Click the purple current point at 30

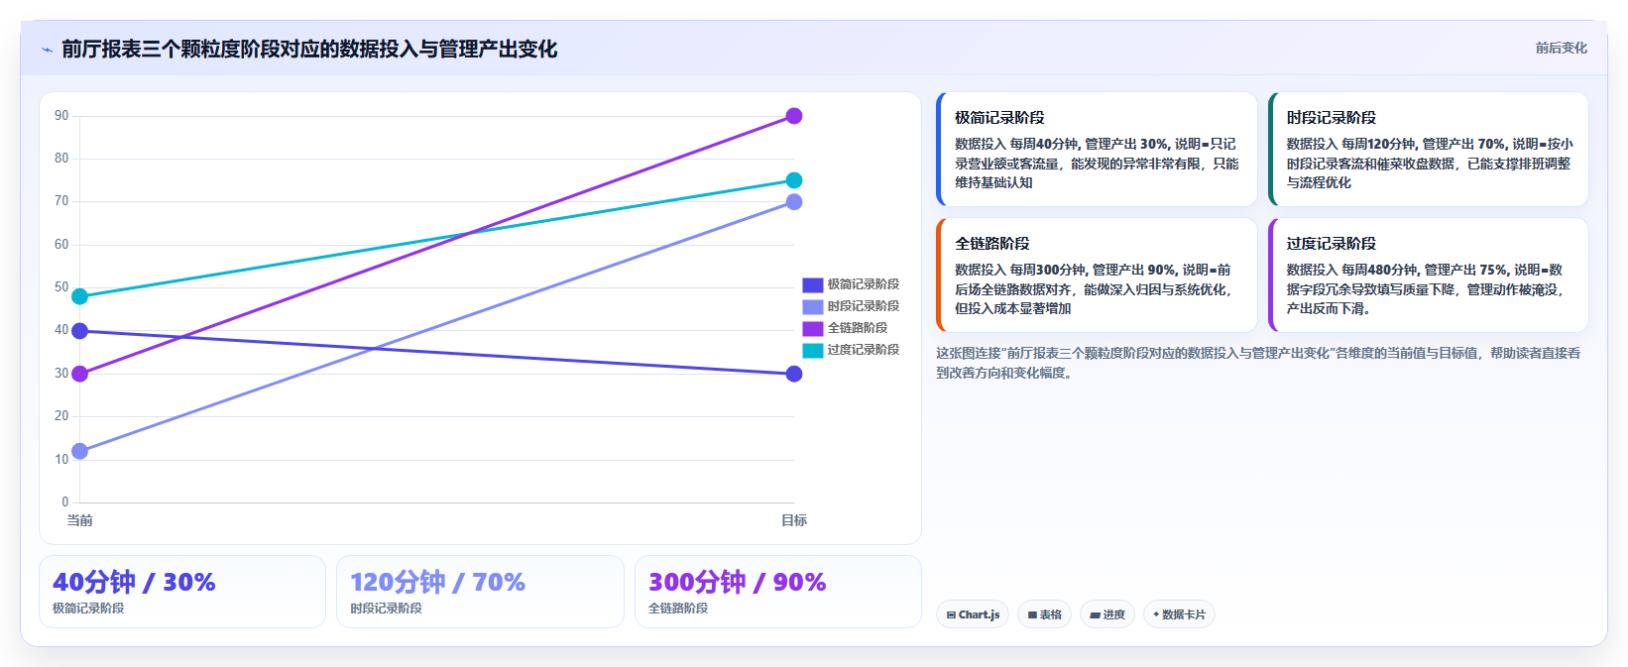pyautogui.click(x=80, y=374)
